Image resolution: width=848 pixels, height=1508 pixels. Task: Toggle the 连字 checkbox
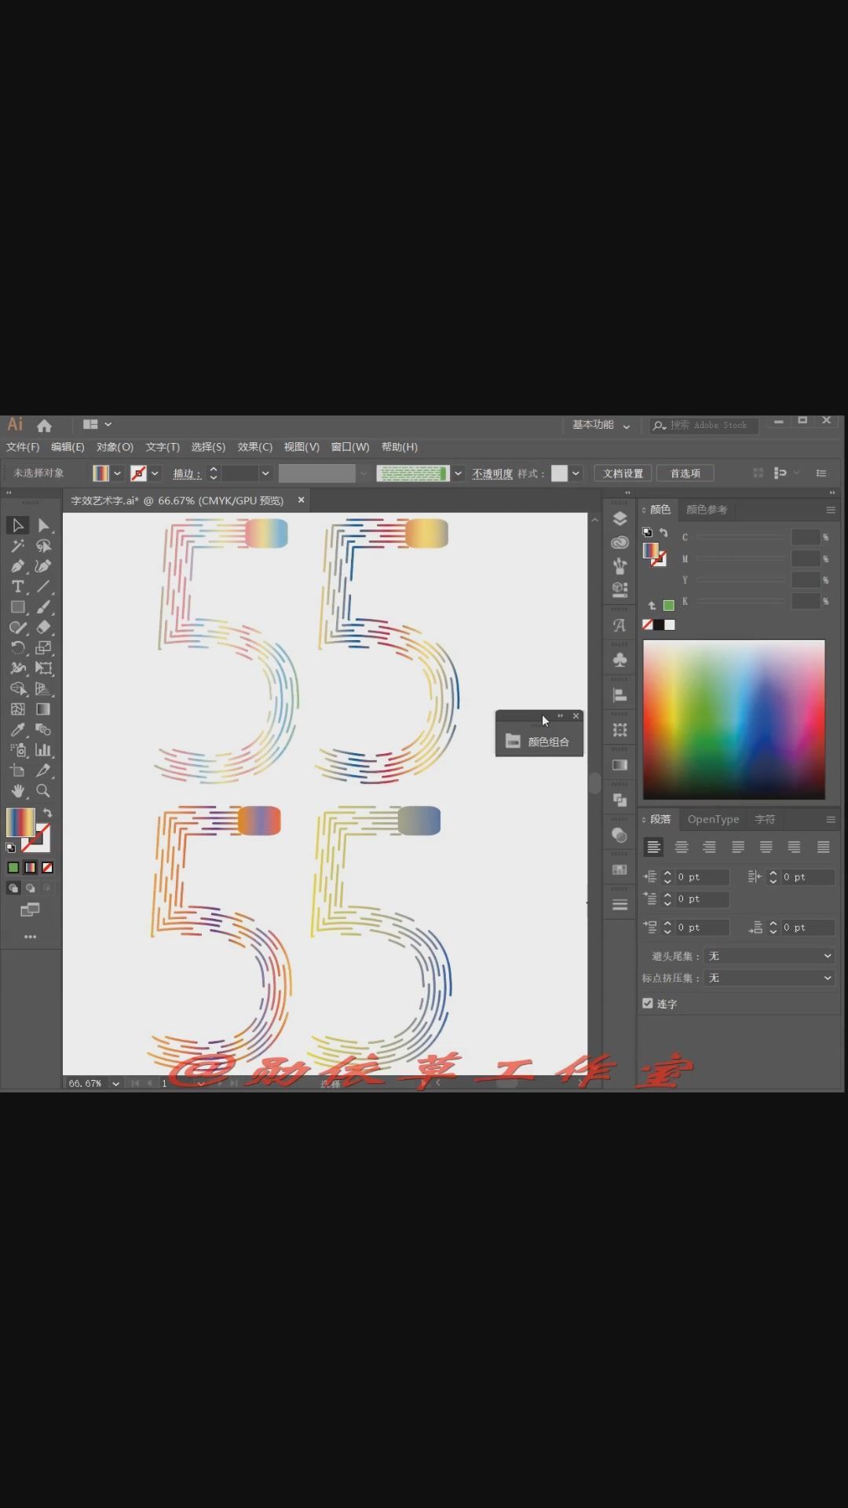pyautogui.click(x=648, y=1003)
